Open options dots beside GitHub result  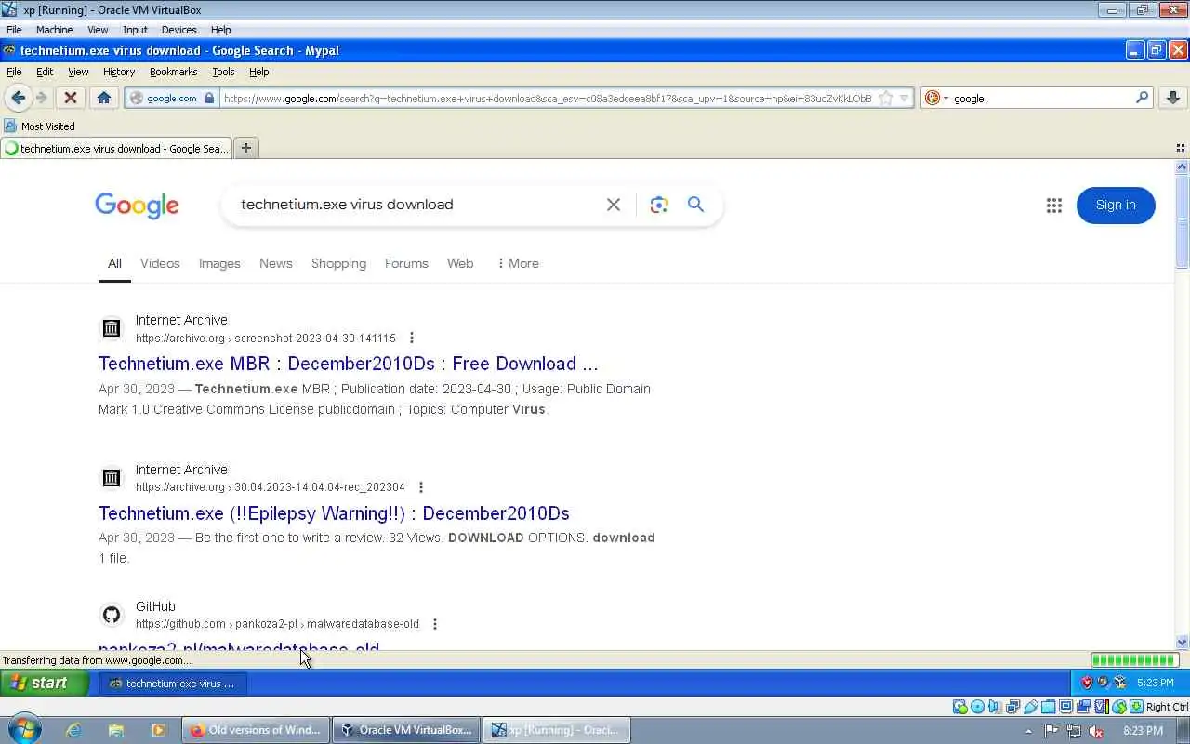435,624
